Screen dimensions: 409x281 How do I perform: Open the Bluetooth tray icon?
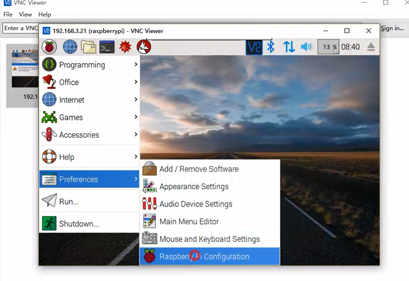pos(271,47)
